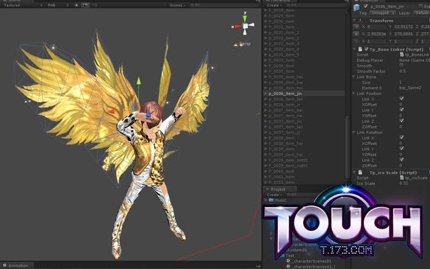Screen dimensions: 430x269
Task: Select p_0036_item_jin in Hierarchy
Action: [304, 93]
